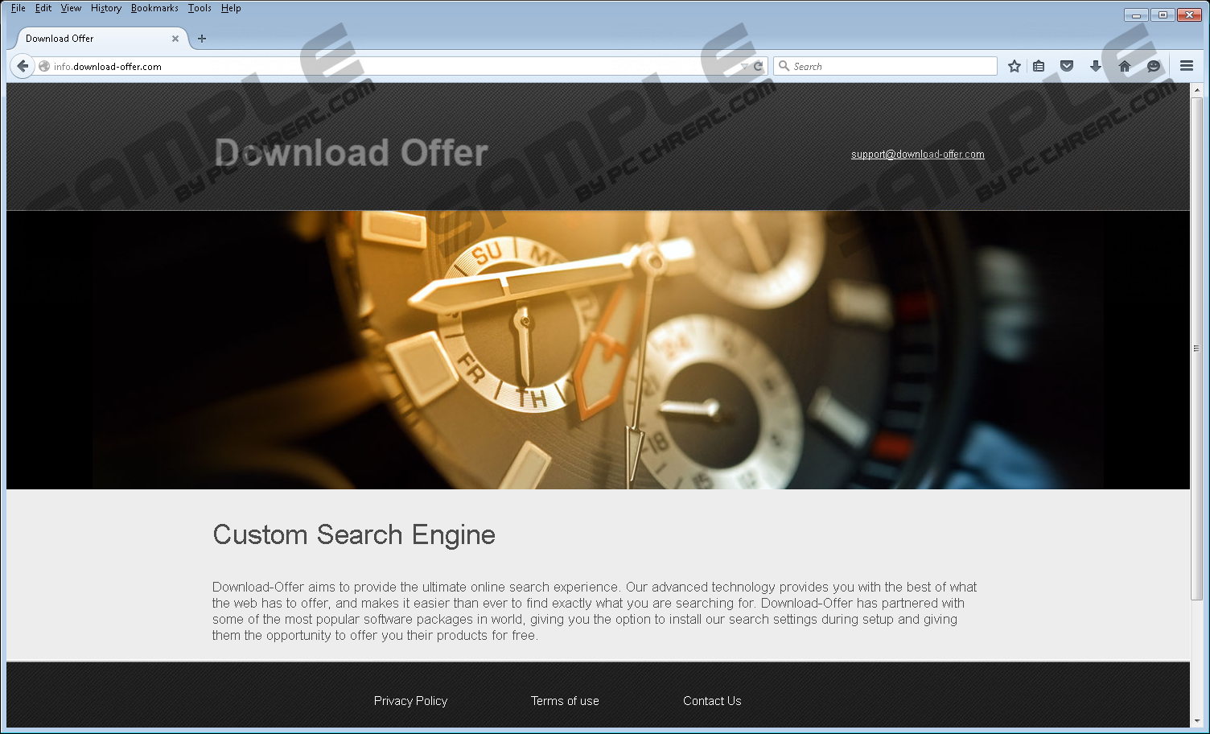Click the watch banner image
Viewport: 1210px width, 734px height.
598,350
